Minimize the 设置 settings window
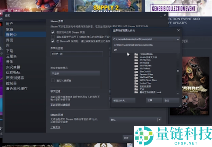The image size is (212, 147). 161,16
